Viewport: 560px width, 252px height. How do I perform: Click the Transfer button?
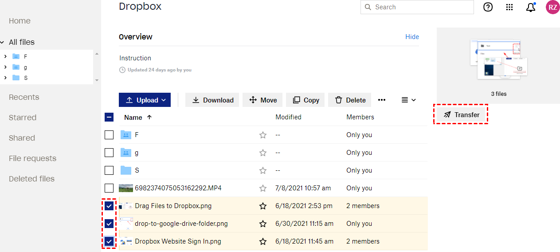coord(461,115)
